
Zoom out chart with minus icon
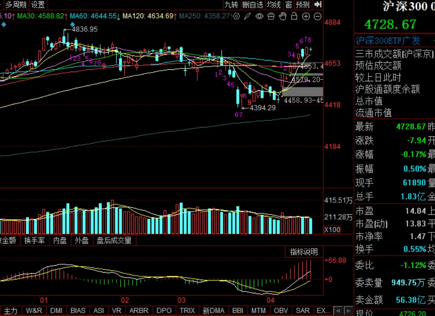pyautogui.click(x=318, y=16)
